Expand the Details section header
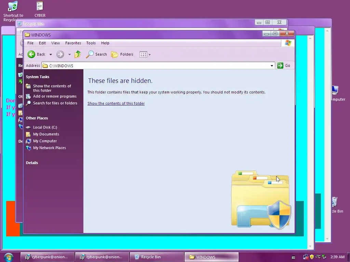This screenshot has height=262, width=350. (32, 163)
